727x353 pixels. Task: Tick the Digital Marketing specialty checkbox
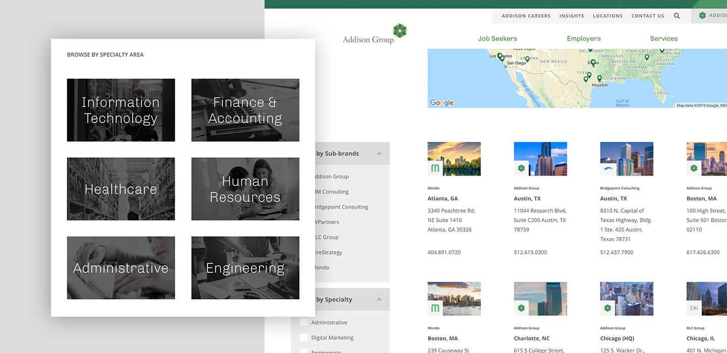[x=304, y=337]
